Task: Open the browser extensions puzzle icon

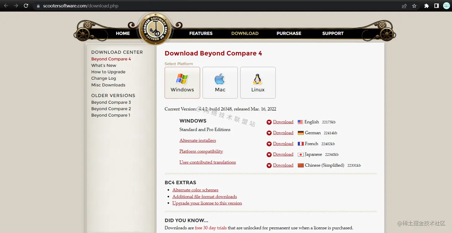Action: (427, 6)
